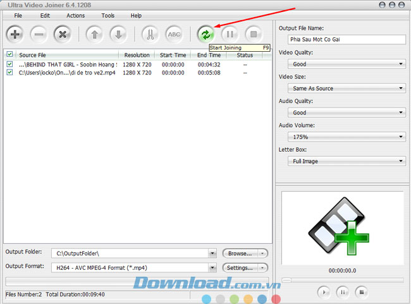Click the Files Number:2 status text
Screen dimensions: 411x304
pyautogui.click(x=24, y=295)
